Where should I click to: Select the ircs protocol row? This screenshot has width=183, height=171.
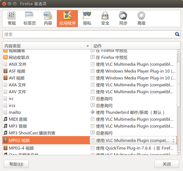(90, 106)
